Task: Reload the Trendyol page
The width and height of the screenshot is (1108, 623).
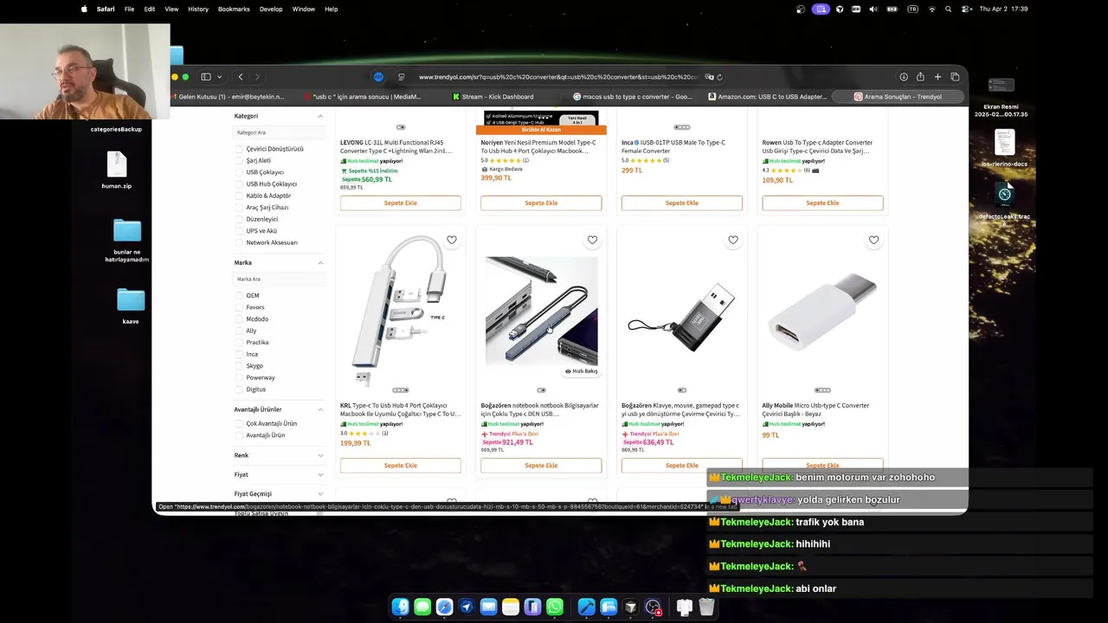Action: click(719, 77)
